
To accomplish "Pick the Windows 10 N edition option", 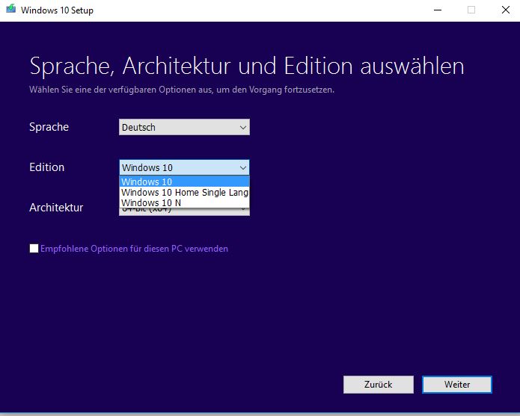I will (x=184, y=202).
